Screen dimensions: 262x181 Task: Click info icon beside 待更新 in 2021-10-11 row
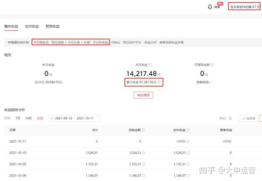188,141
